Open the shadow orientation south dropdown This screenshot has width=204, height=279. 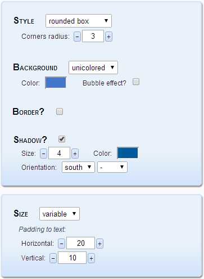pyautogui.click(x=78, y=167)
